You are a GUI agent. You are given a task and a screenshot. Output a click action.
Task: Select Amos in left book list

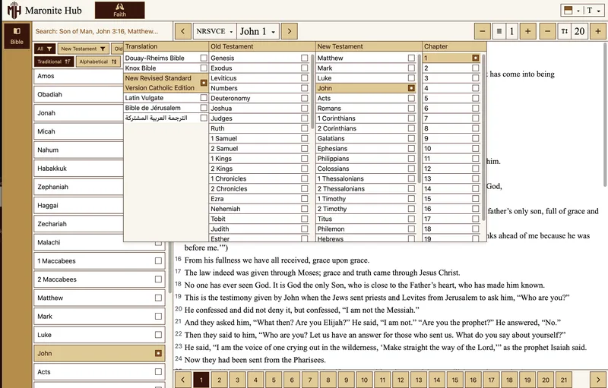click(100, 76)
